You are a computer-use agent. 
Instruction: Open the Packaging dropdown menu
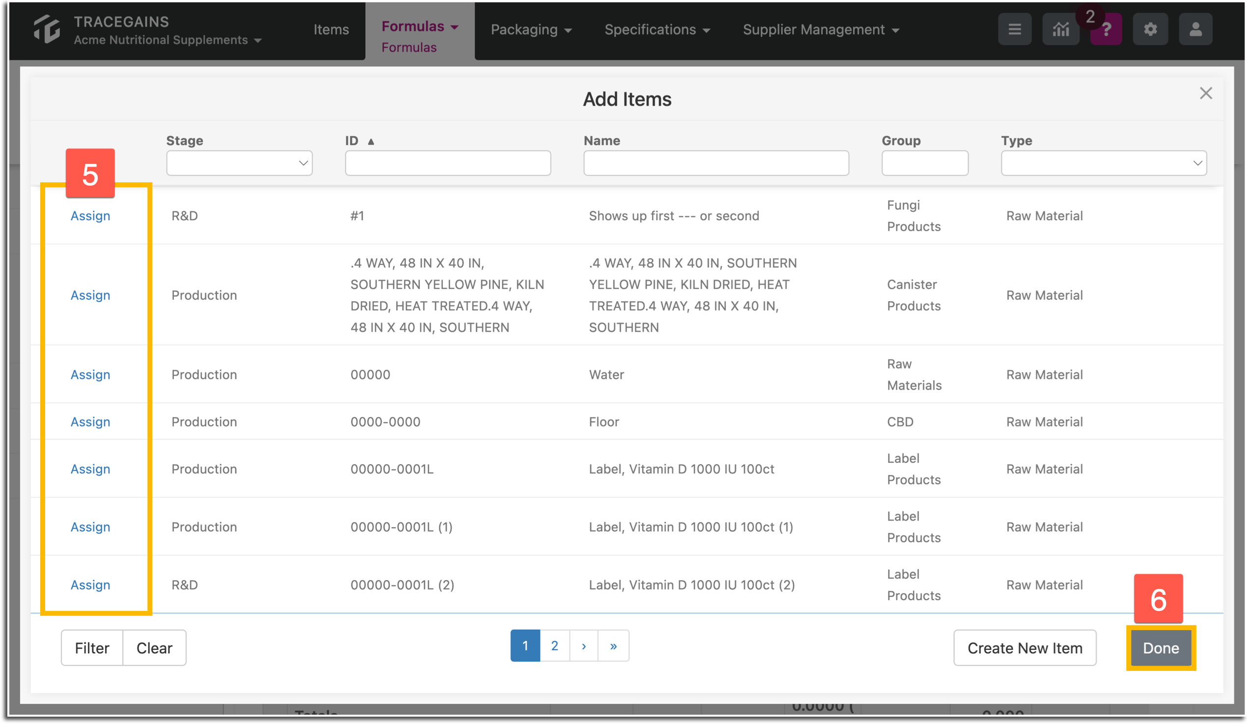pos(531,29)
